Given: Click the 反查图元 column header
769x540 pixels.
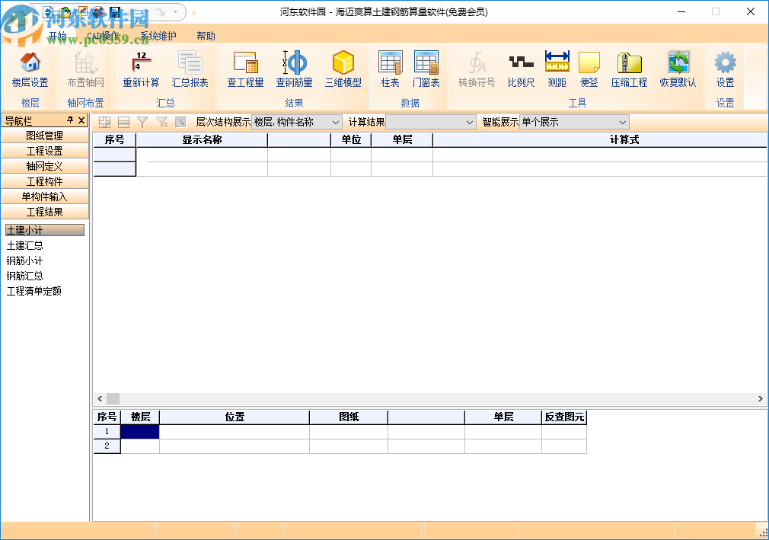Looking at the screenshot, I should click(564, 417).
